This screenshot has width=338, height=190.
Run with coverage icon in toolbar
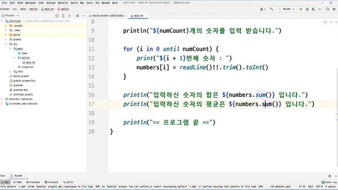(313, 9)
